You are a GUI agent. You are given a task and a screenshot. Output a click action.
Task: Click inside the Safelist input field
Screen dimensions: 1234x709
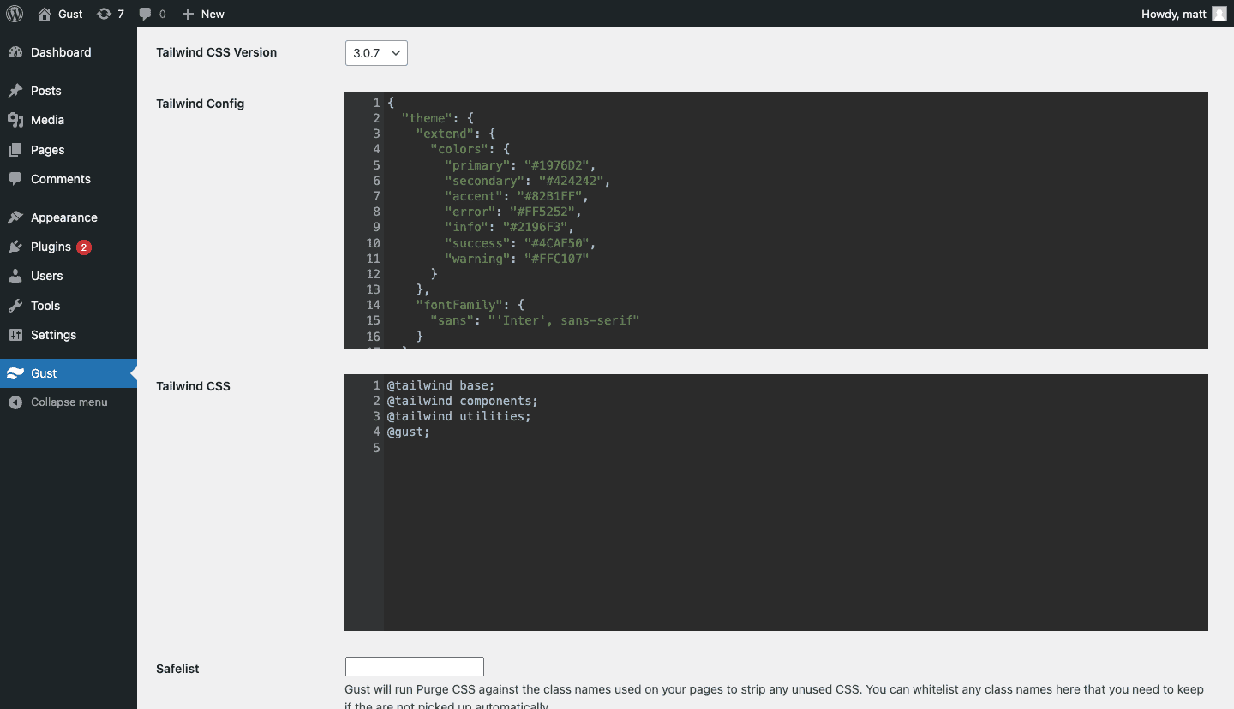(x=415, y=667)
